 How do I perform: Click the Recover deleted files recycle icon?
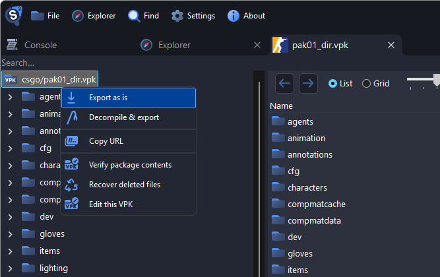click(71, 185)
